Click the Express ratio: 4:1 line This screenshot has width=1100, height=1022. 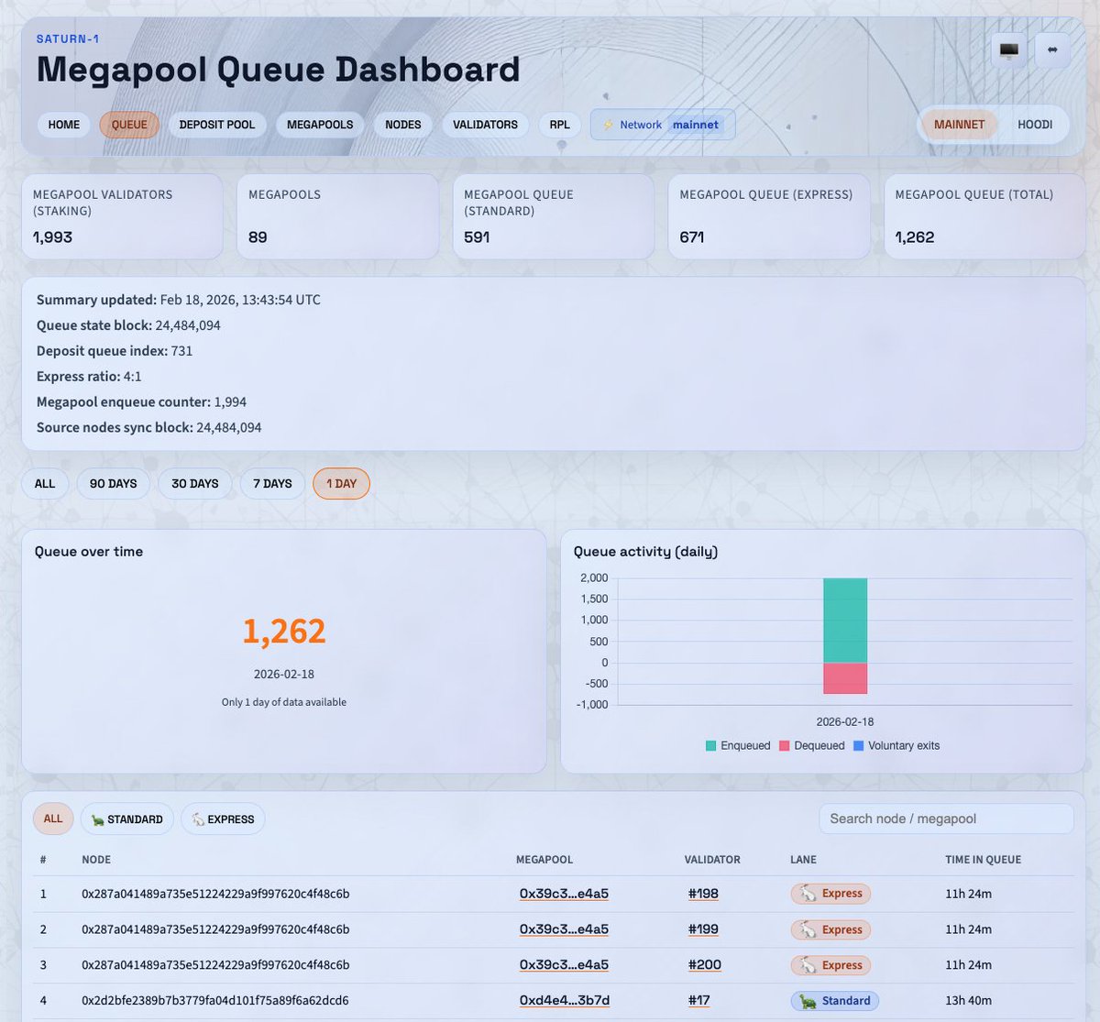[89, 377]
